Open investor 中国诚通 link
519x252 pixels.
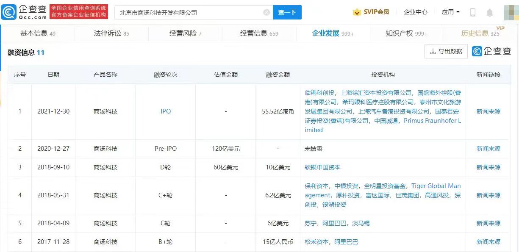[386, 121]
